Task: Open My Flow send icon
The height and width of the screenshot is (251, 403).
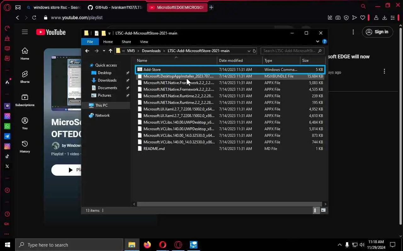Action: (354, 18)
